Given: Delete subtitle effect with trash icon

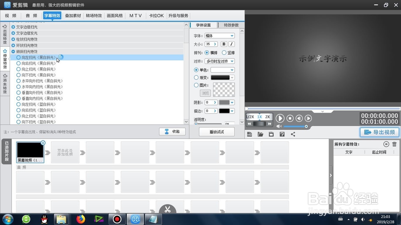Looking at the screenshot, I should [x=394, y=144].
